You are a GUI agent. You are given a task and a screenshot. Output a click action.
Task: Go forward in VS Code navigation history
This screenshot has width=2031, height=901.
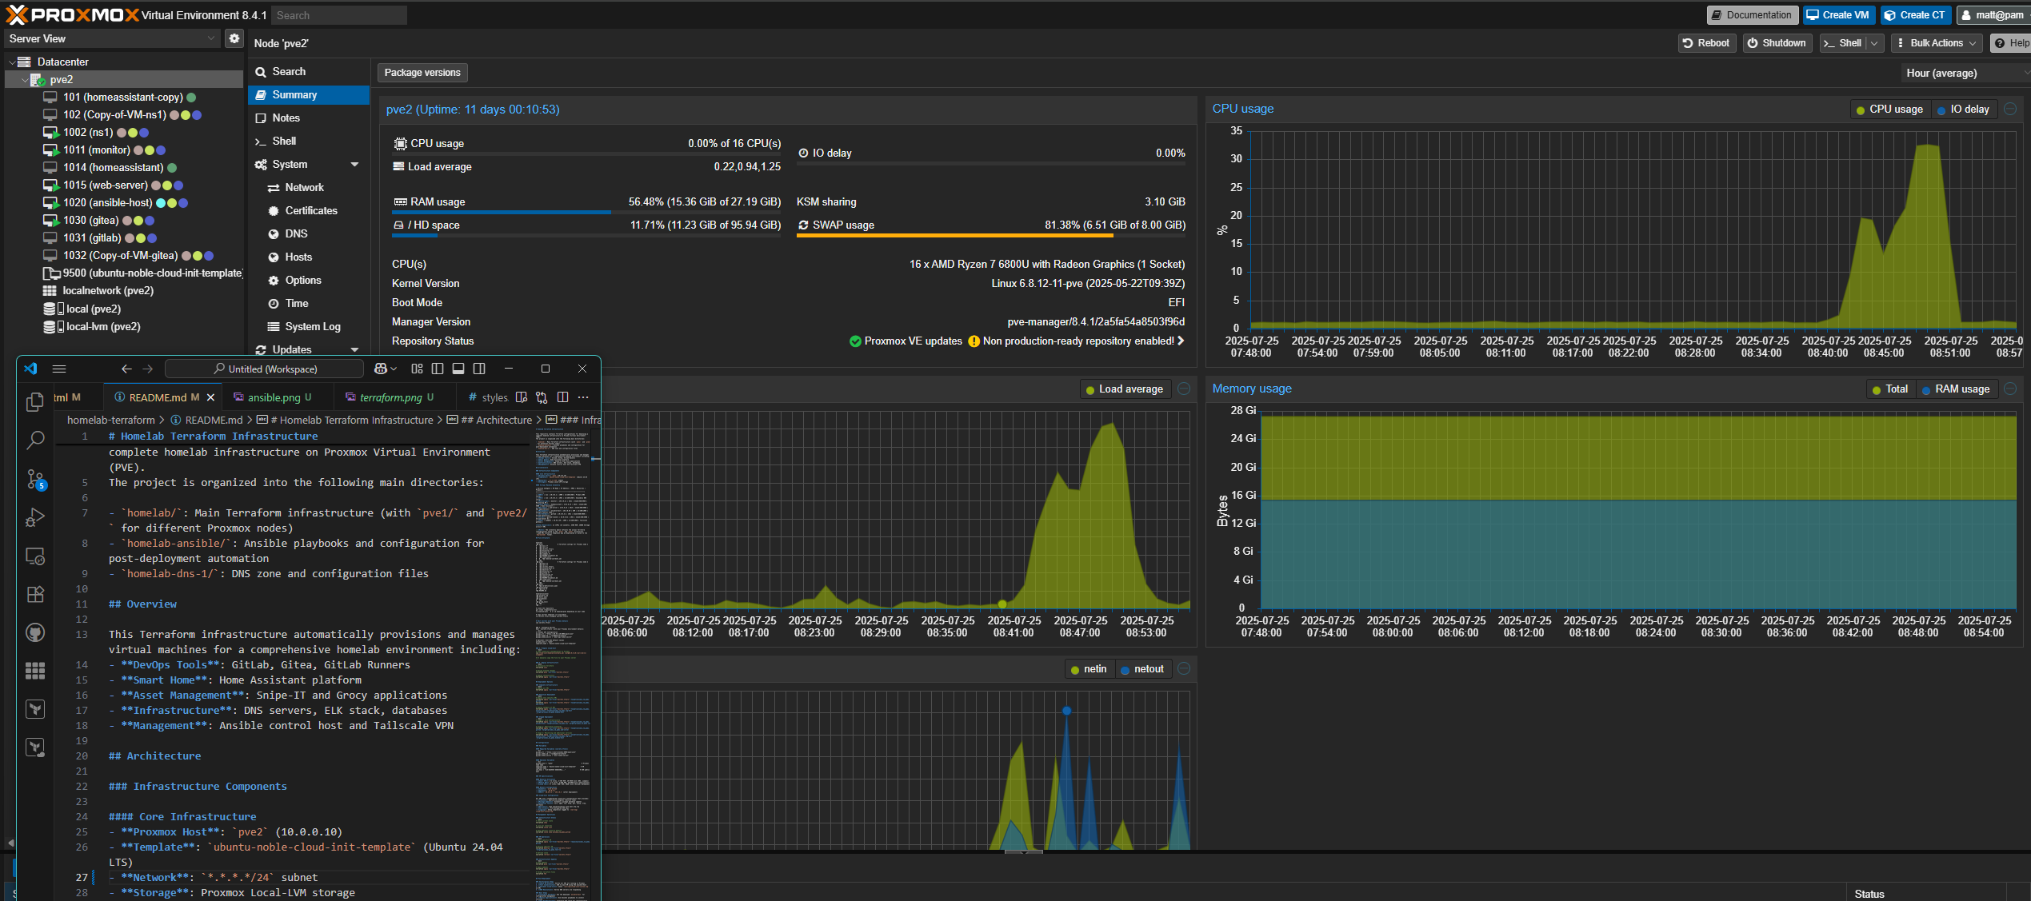point(148,369)
